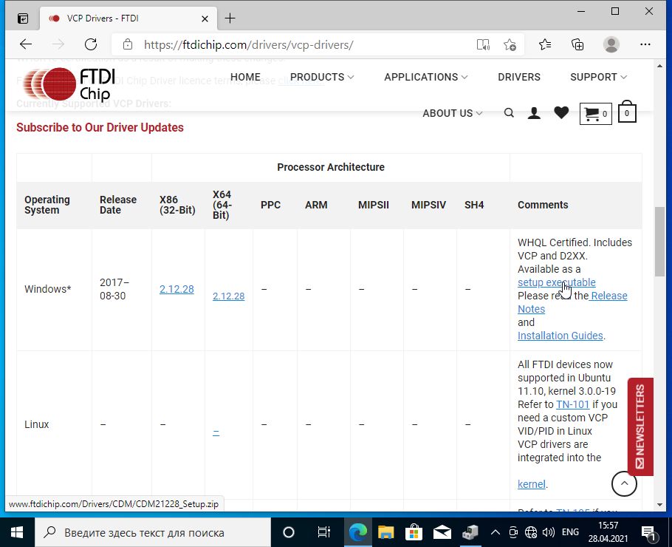Reload the page with Refresh icon
The height and width of the screenshot is (547, 672).
91,44
